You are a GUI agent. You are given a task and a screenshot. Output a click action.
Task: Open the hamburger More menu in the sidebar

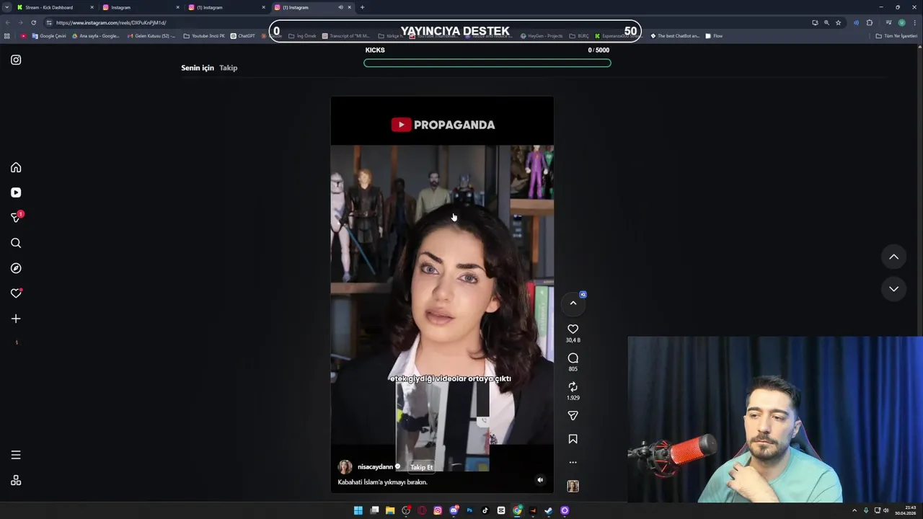[16, 455]
